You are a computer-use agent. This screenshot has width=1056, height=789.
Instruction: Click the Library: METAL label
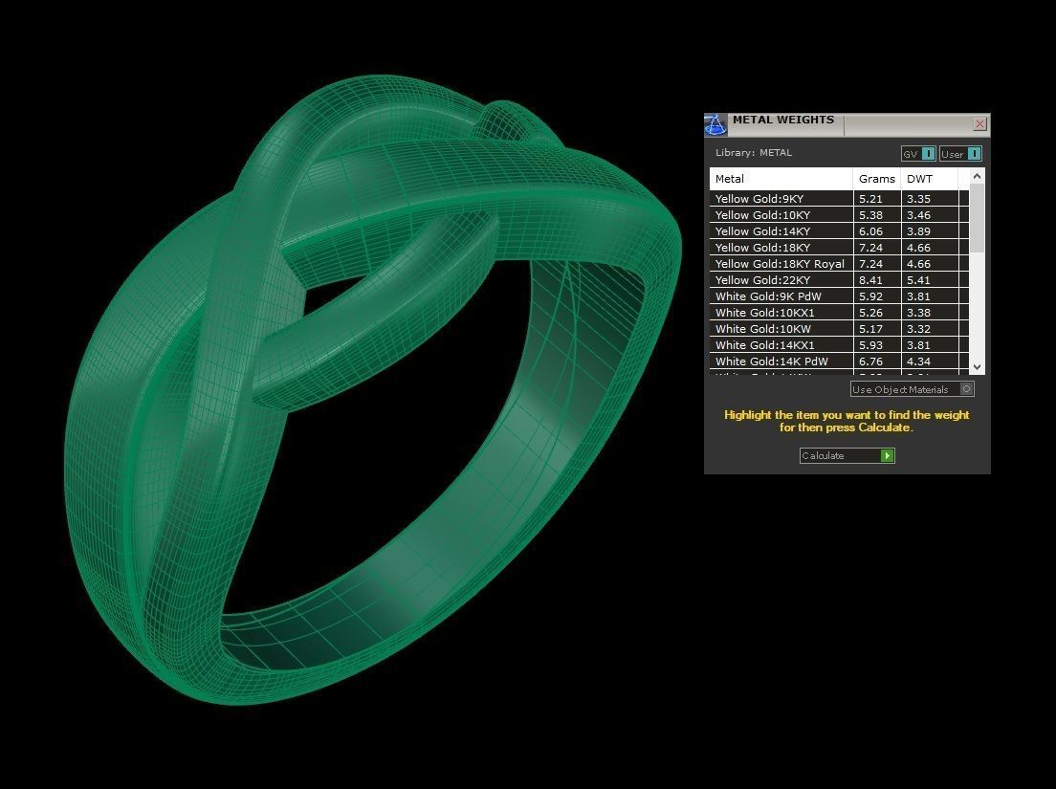coord(754,153)
